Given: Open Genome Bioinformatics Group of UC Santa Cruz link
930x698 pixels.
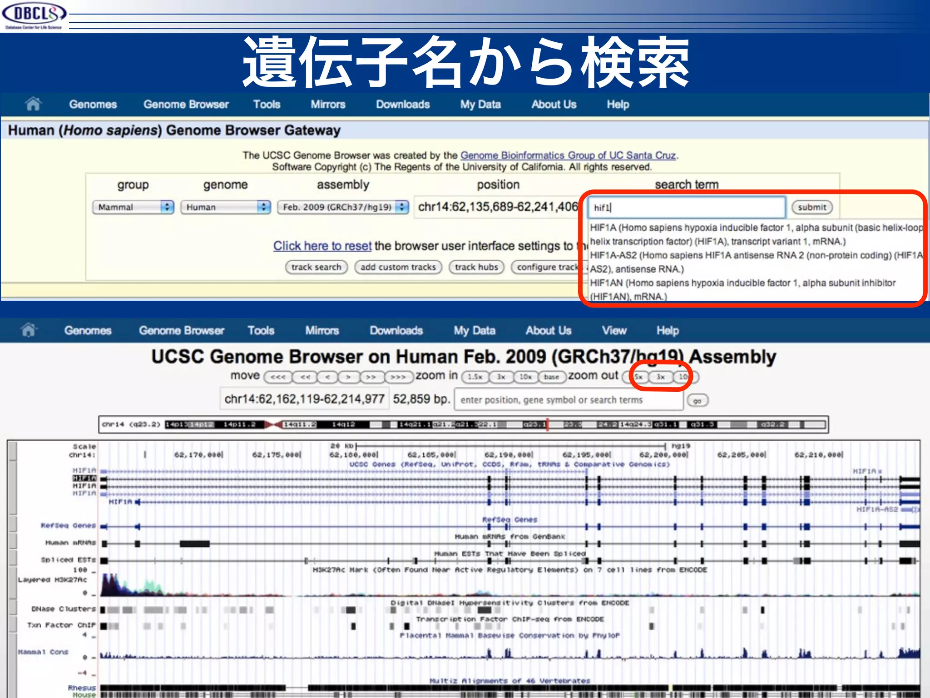Looking at the screenshot, I should click(568, 155).
